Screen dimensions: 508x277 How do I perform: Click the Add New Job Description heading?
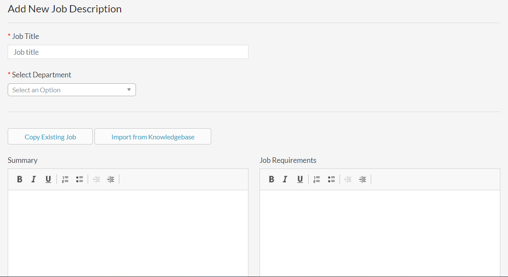point(65,9)
